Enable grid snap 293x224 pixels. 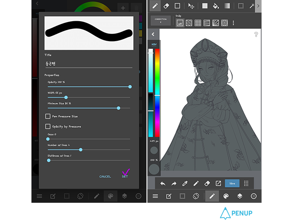(198, 23)
